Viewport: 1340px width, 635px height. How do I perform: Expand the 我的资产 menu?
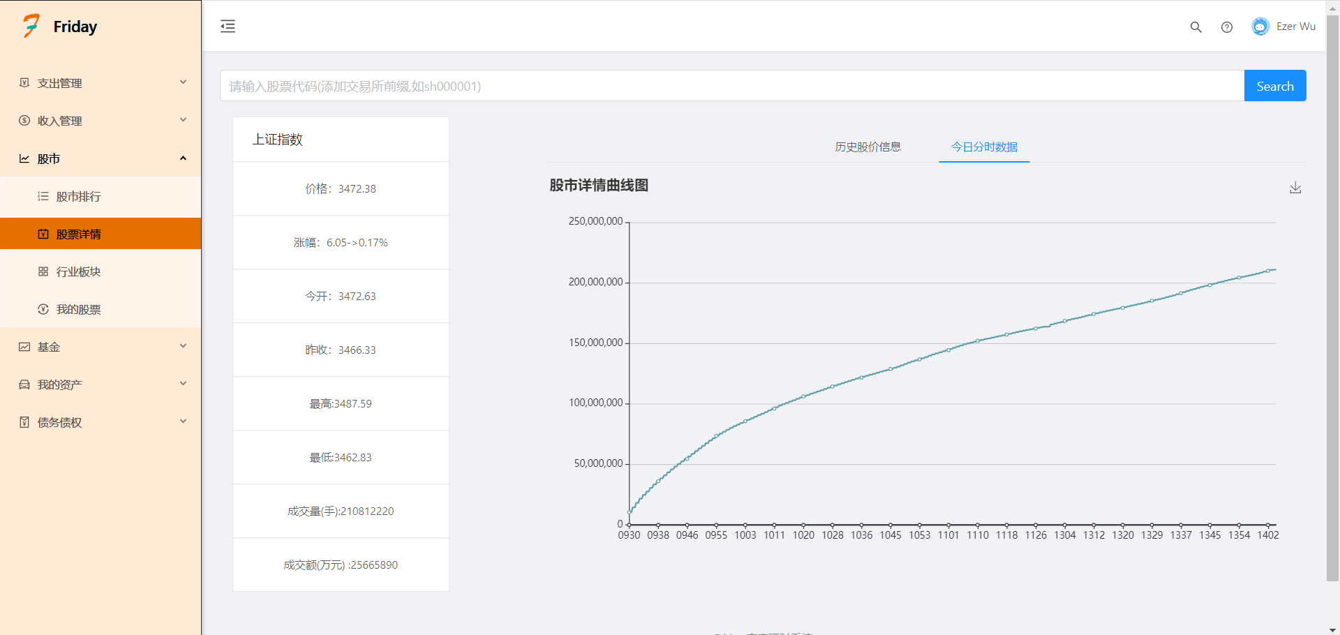tap(100, 384)
